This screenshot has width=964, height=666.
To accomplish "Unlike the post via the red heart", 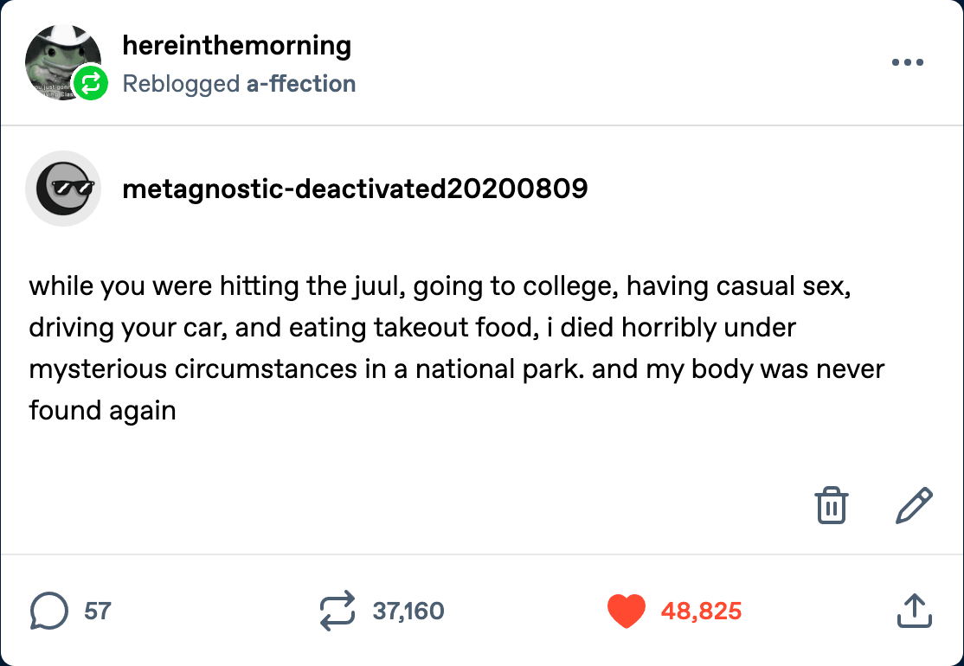I will 626,611.
